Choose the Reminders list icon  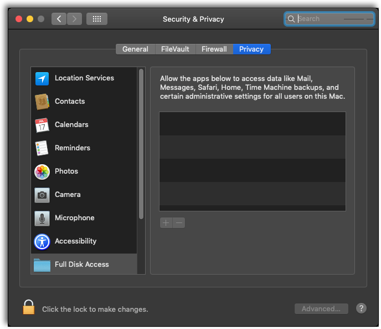pos(42,148)
